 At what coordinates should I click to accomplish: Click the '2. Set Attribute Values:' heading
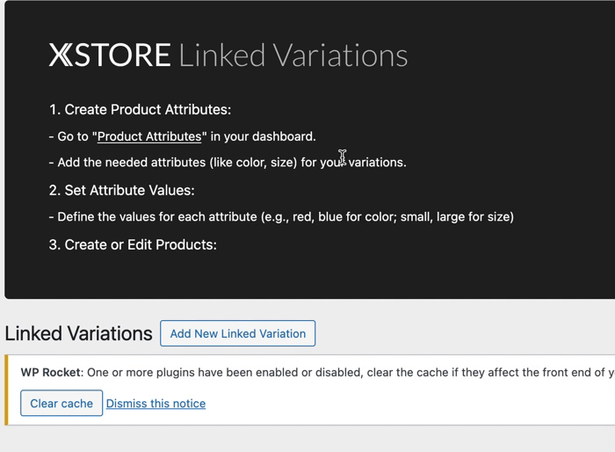click(x=121, y=190)
